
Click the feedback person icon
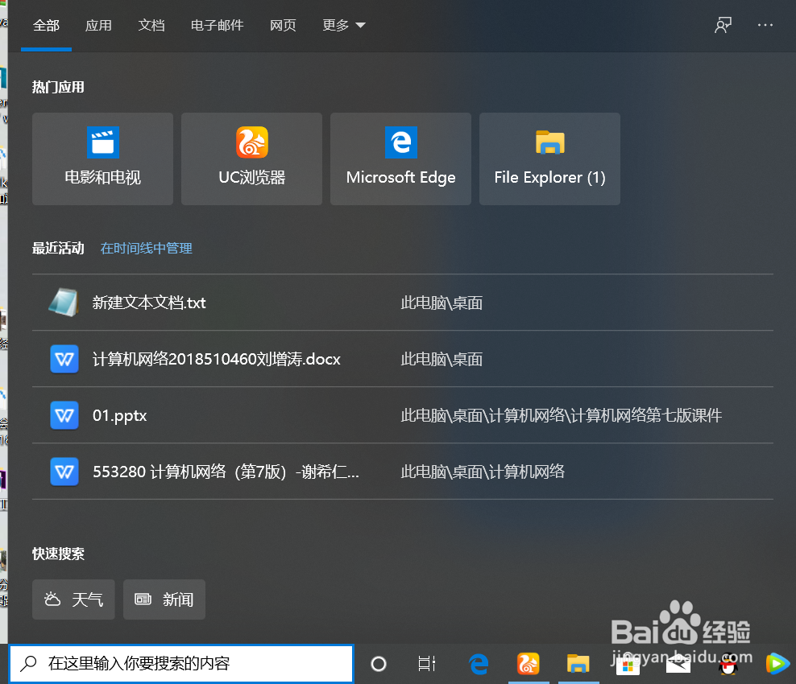[723, 25]
